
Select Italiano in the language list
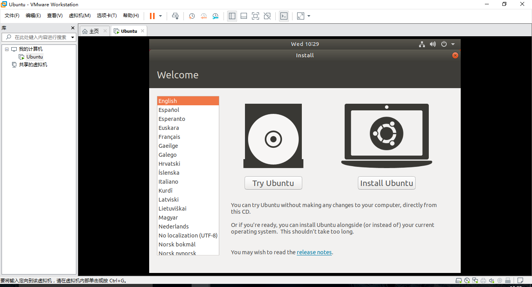pos(188,182)
